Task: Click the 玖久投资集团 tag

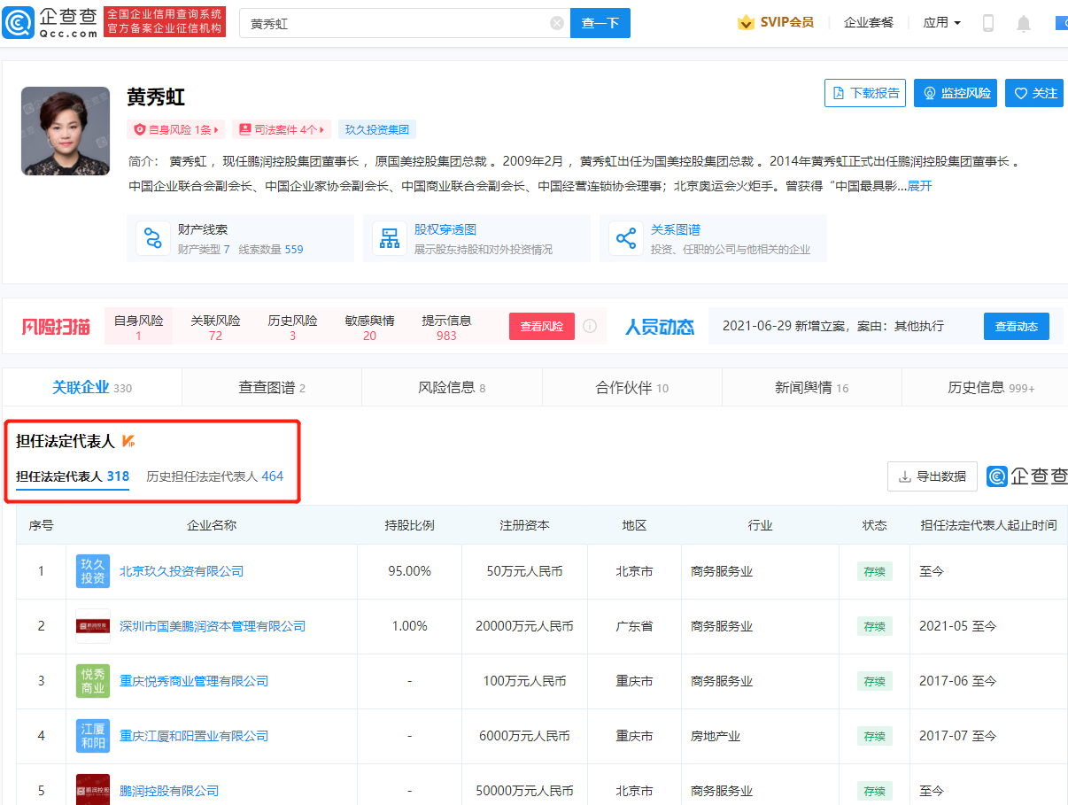Action: click(377, 129)
